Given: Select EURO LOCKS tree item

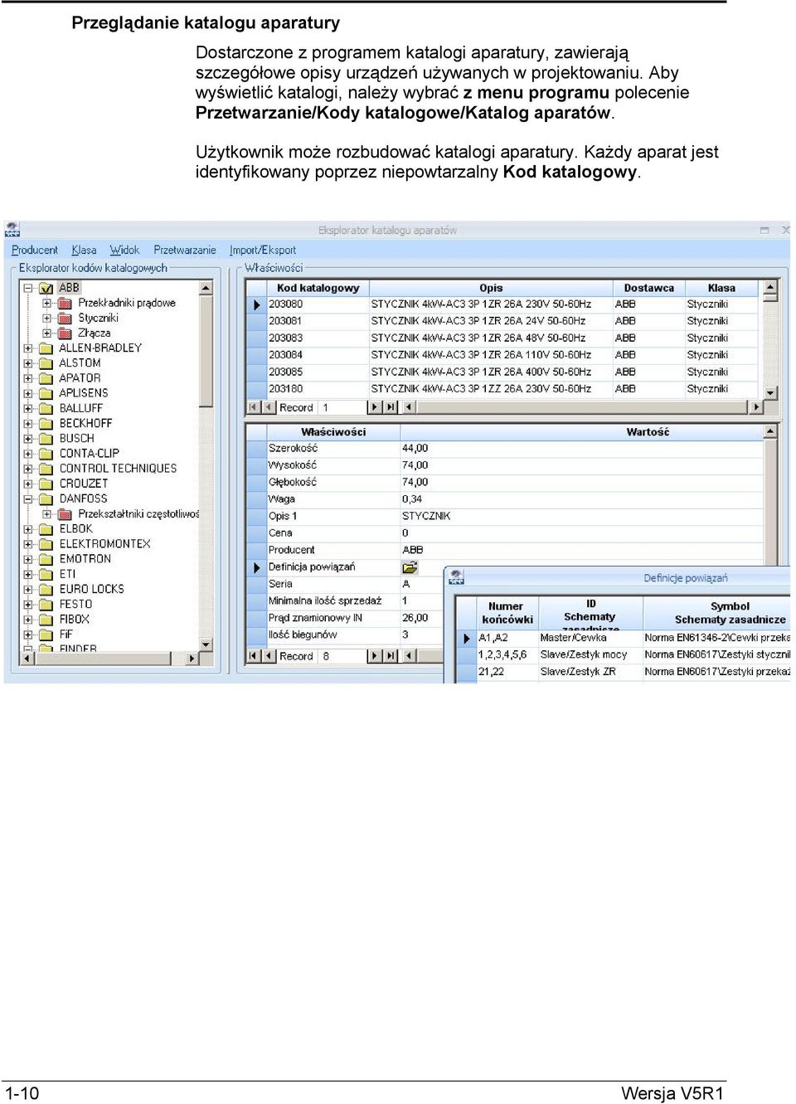Looking at the screenshot, I should (x=91, y=589).
